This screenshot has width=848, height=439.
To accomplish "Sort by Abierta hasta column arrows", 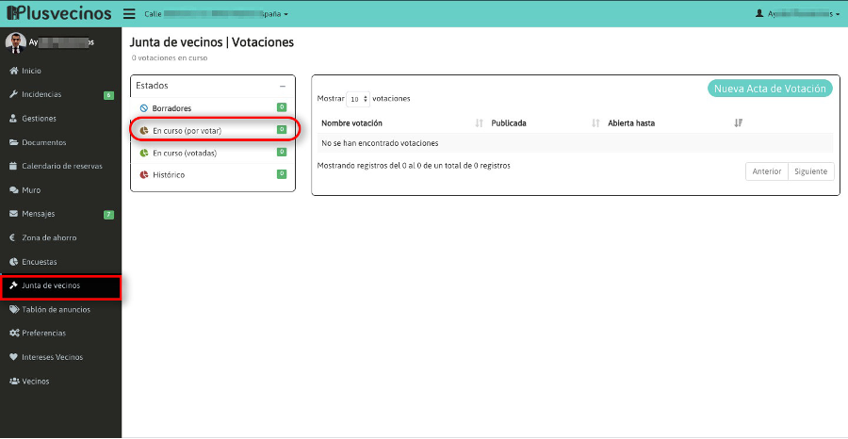I will [x=738, y=123].
